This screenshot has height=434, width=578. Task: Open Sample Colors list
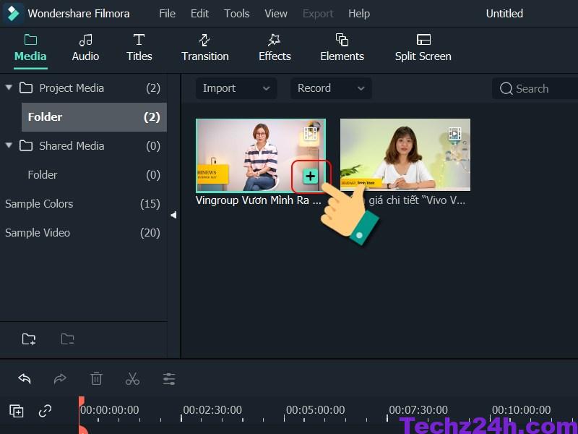coord(83,204)
